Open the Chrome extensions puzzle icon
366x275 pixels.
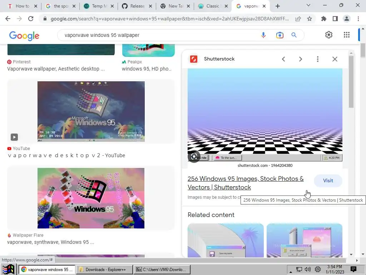323,19
